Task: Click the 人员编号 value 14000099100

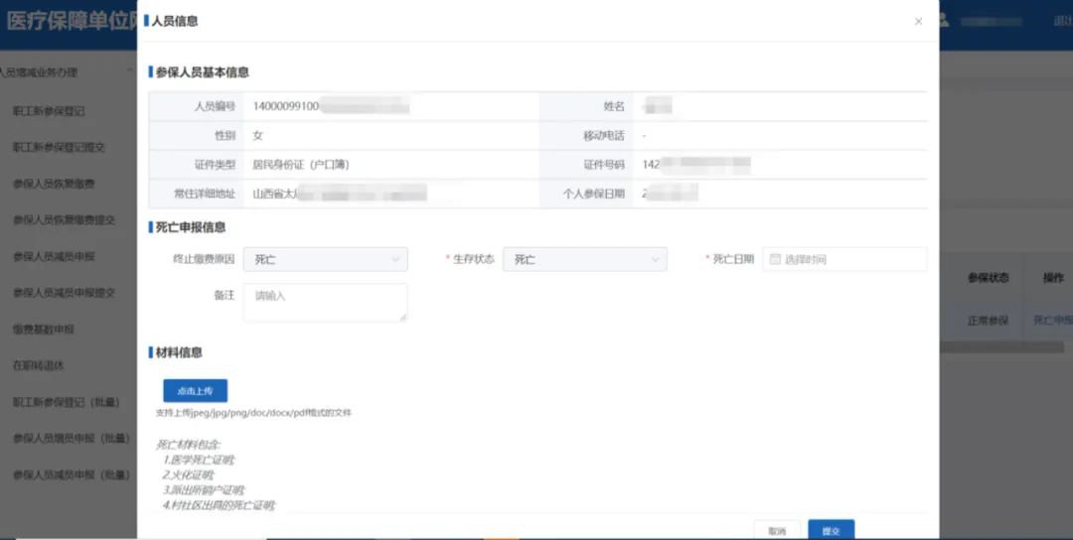Action: (x=286, y=106)
